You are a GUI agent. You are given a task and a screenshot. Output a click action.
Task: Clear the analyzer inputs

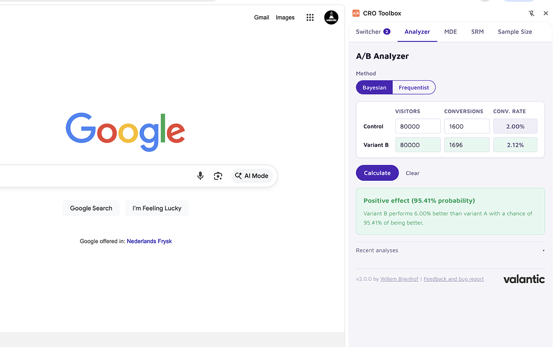pos(413,173)
